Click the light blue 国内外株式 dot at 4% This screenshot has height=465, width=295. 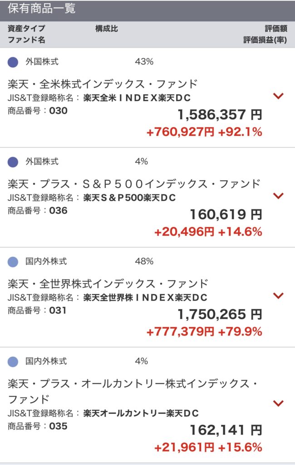(13, 362)
